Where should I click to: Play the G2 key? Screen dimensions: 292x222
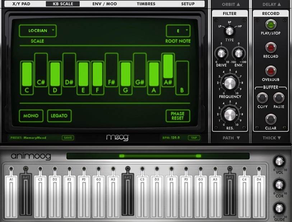tap(98, 196)
